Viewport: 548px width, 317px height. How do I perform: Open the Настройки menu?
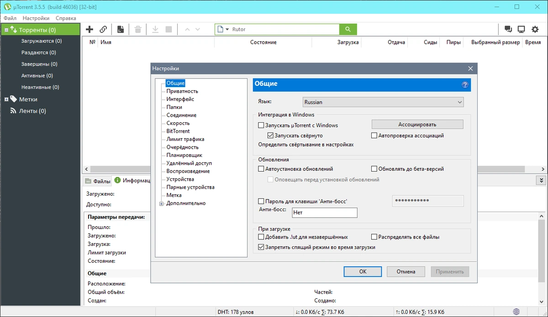tap(36, 18)
